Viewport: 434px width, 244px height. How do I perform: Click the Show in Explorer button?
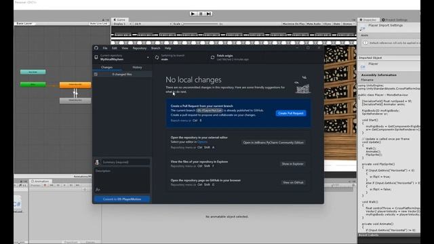coord(292,164)
